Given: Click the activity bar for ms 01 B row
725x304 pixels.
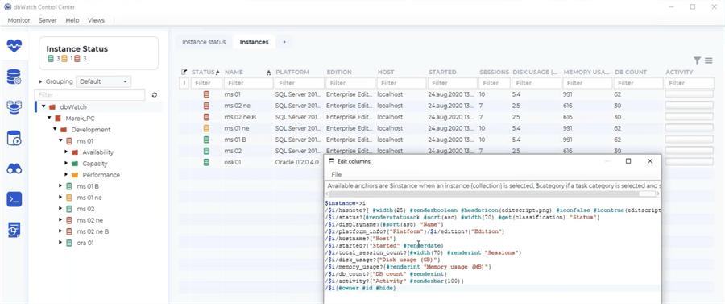Looking at the screenshot, I should point(689,140).
